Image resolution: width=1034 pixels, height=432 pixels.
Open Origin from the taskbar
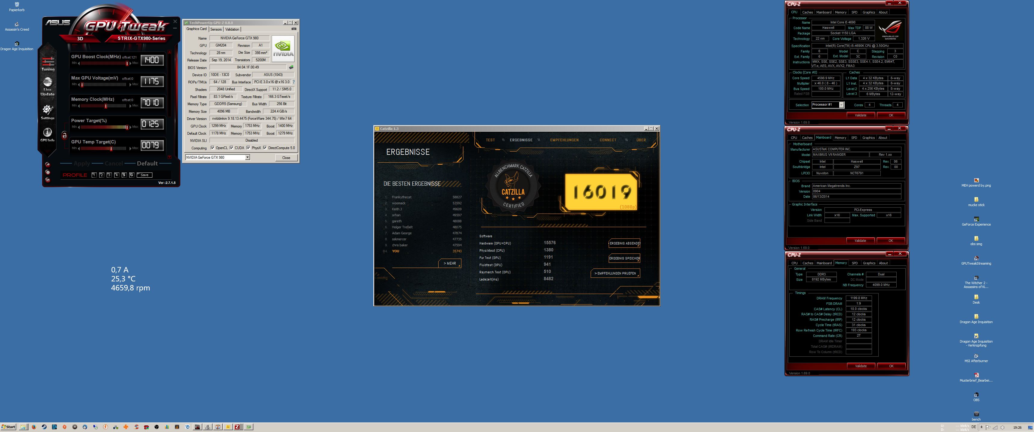tap(65, 427)
